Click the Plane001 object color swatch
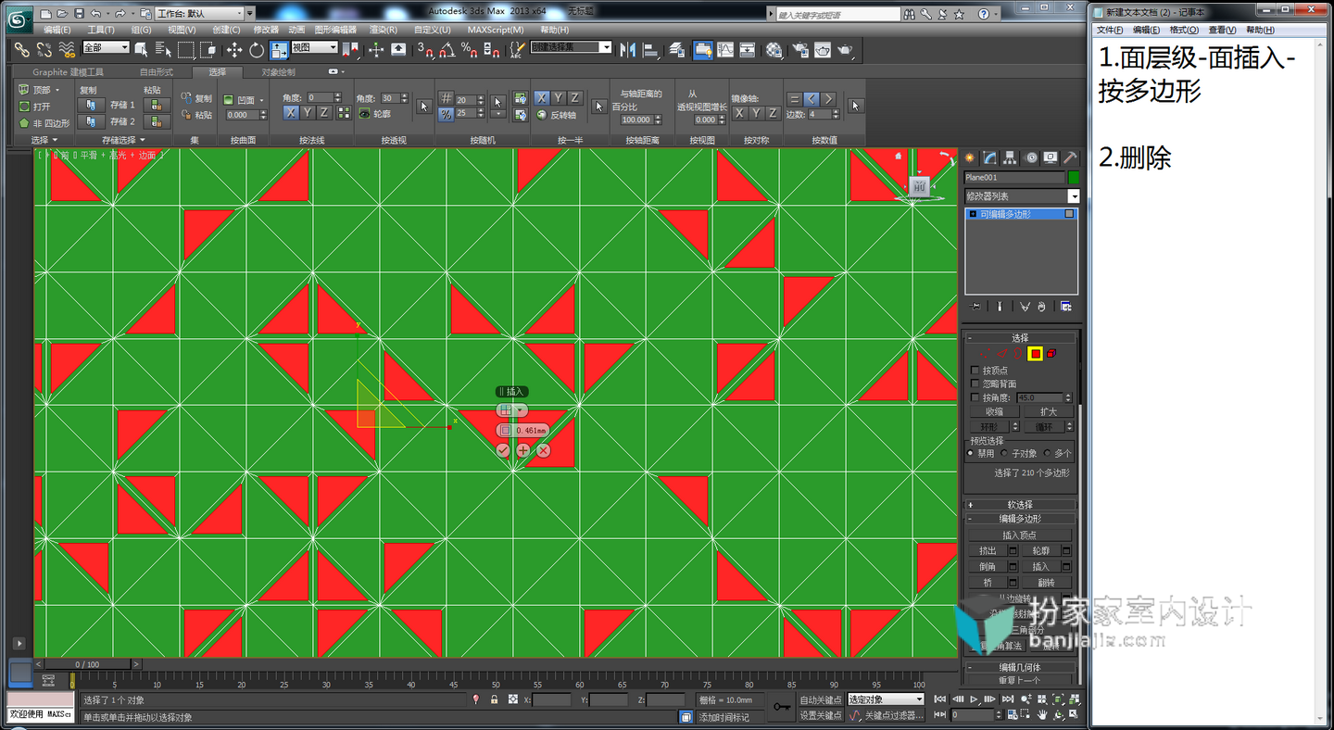 [x=1074, y=177]
